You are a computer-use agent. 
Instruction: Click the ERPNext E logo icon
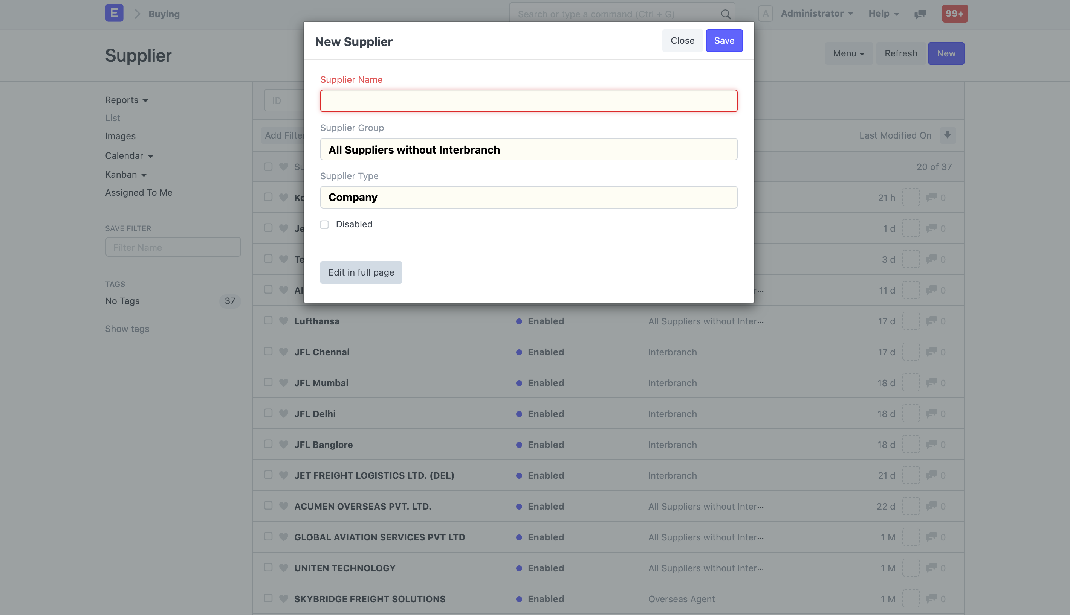point(114,13)
